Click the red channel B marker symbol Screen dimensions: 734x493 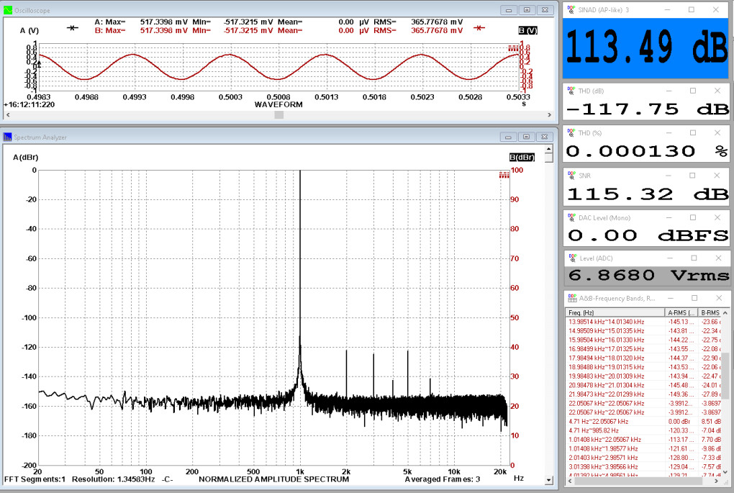(479, 28)
